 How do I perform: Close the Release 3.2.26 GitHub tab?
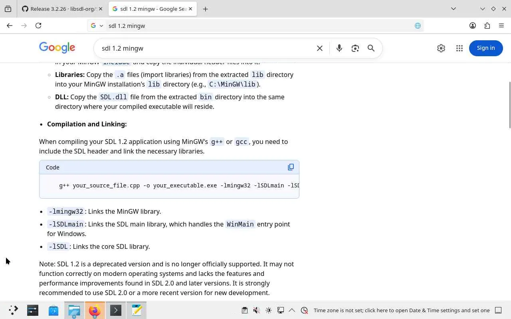(100, 9)
